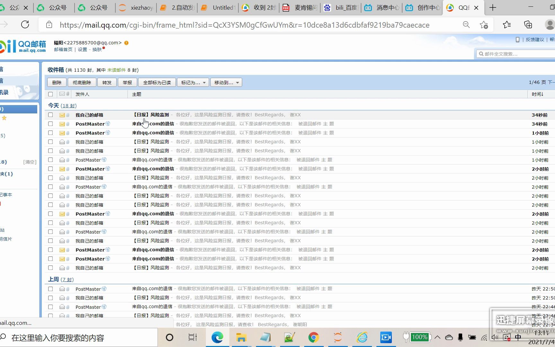Open Task View on the taskbar
This screenshot has width=555, height=347.
pos(193,337)
